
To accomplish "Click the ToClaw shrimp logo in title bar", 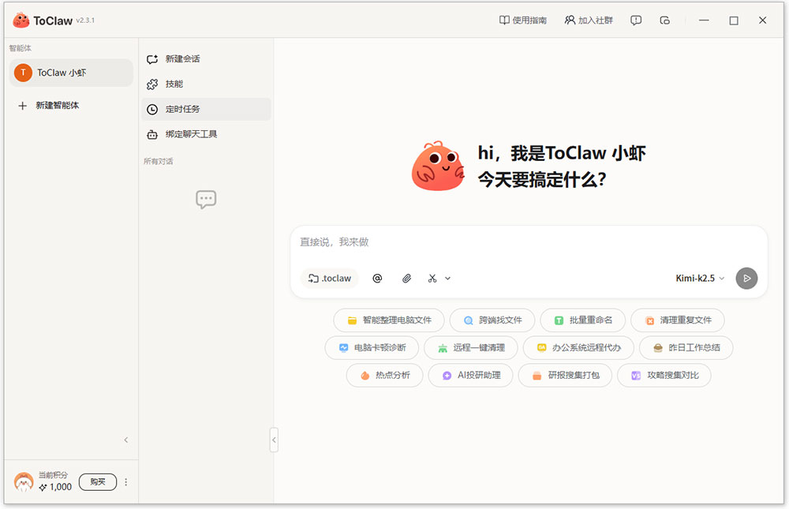I will click(x=21, y=21).
